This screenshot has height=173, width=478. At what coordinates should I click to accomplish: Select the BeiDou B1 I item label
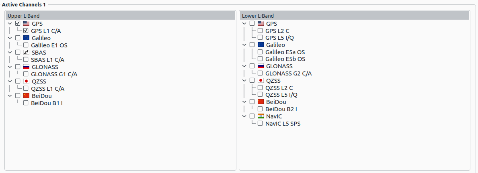[x=47, y=103]
